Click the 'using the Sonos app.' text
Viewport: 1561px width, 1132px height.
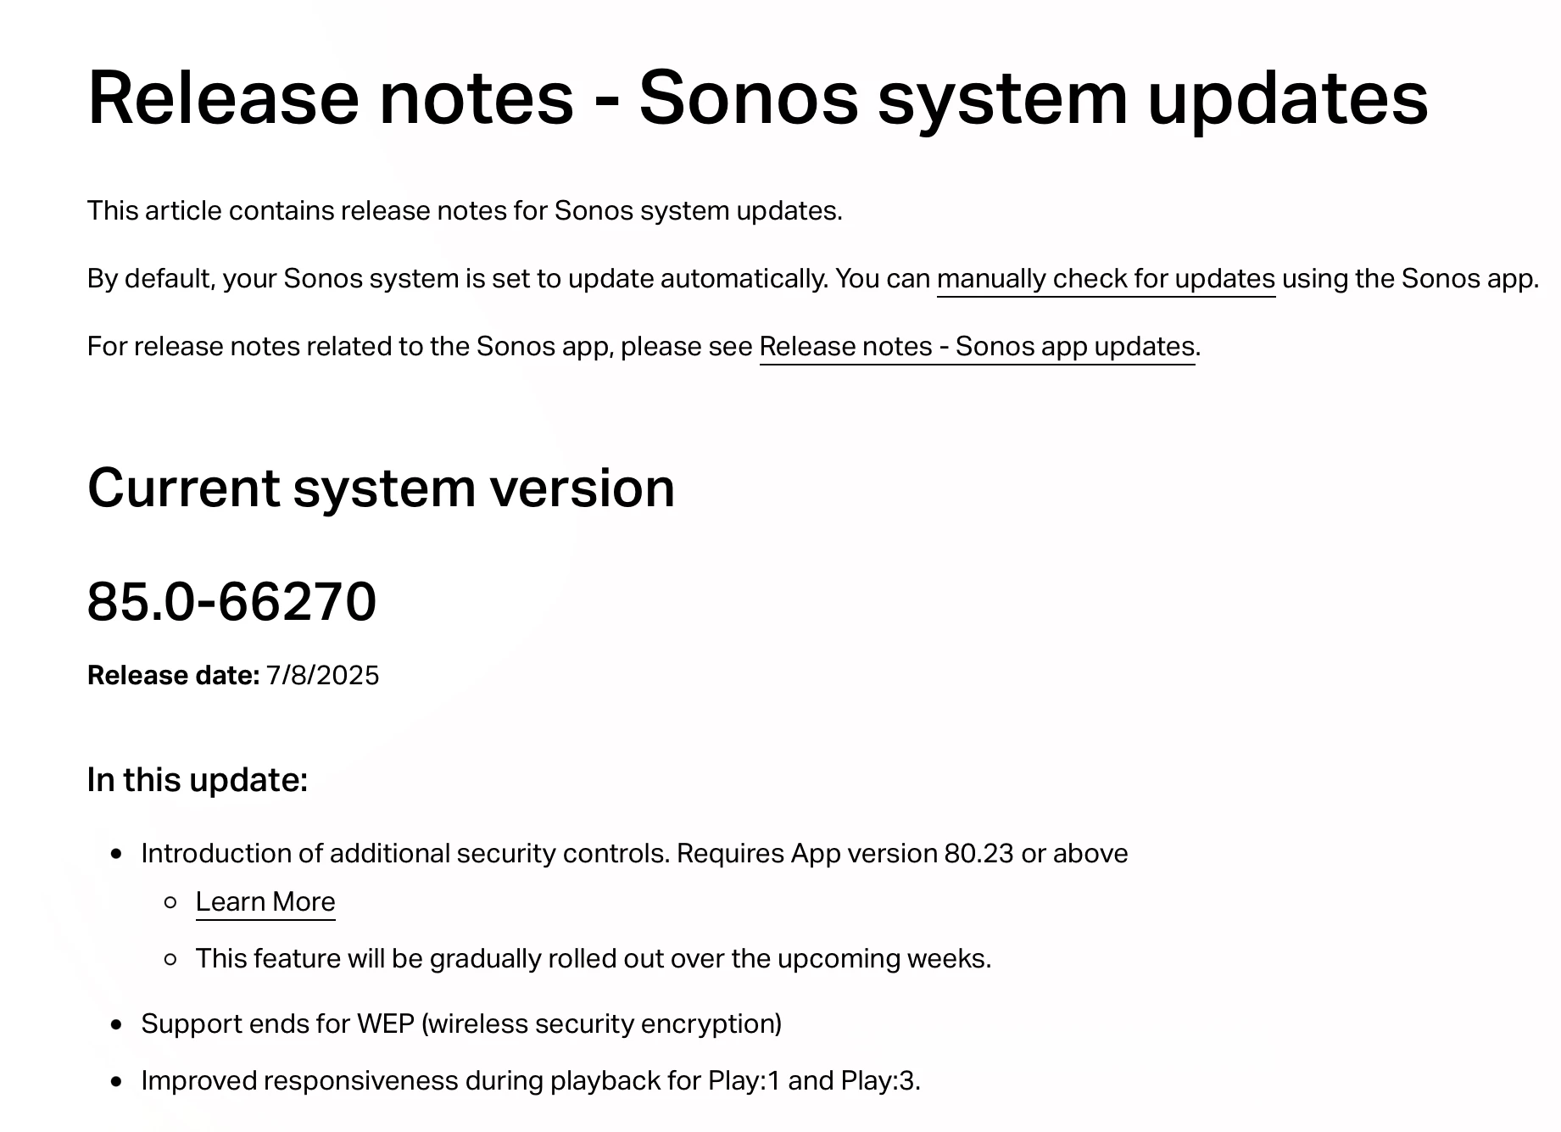[x=1410, y=278]
